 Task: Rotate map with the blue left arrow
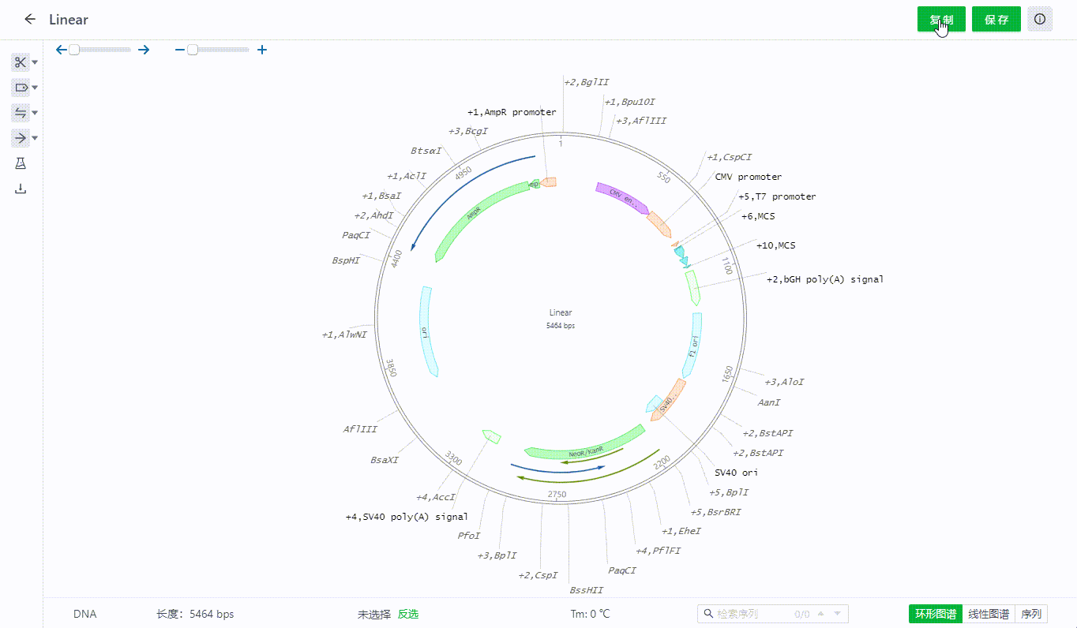click(x=61, y=50)
